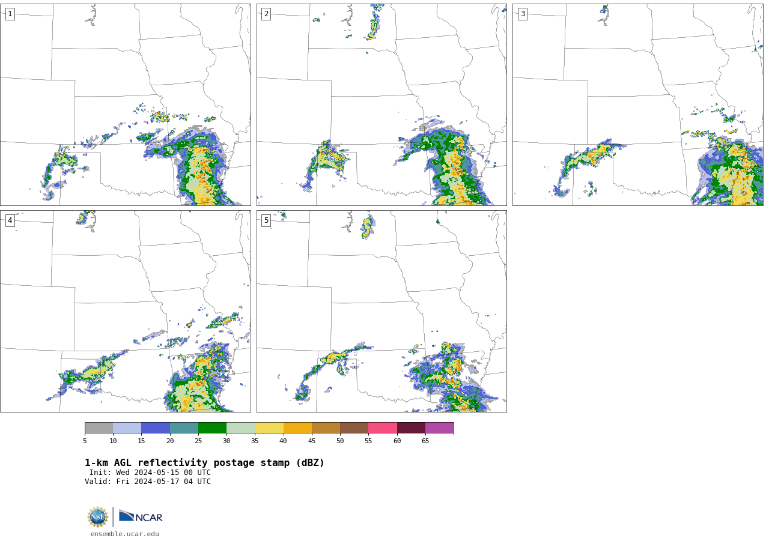Click the maroon 60-65 dBZ swatch
The height and width of the screenshot is (541, 769).
pyautogui.click(x=411, y=428)
